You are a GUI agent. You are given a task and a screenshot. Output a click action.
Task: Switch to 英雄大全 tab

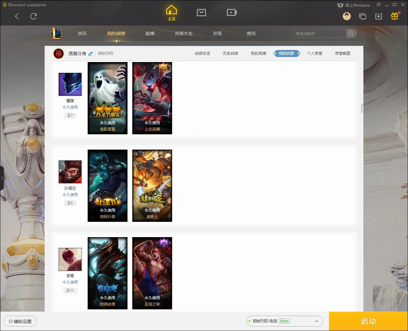click(184, 33)
